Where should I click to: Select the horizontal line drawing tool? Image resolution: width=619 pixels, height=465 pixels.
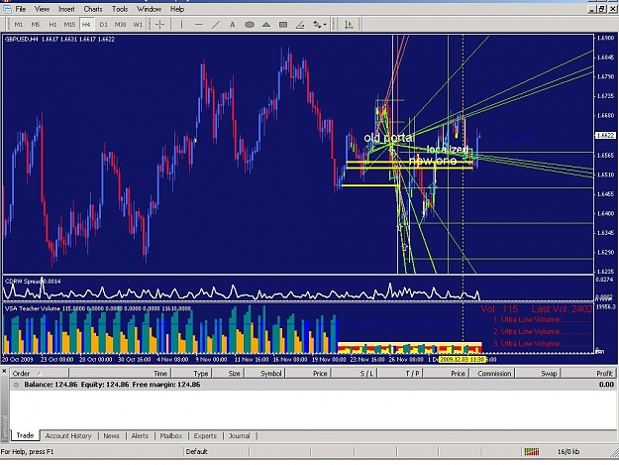(198, 25)
